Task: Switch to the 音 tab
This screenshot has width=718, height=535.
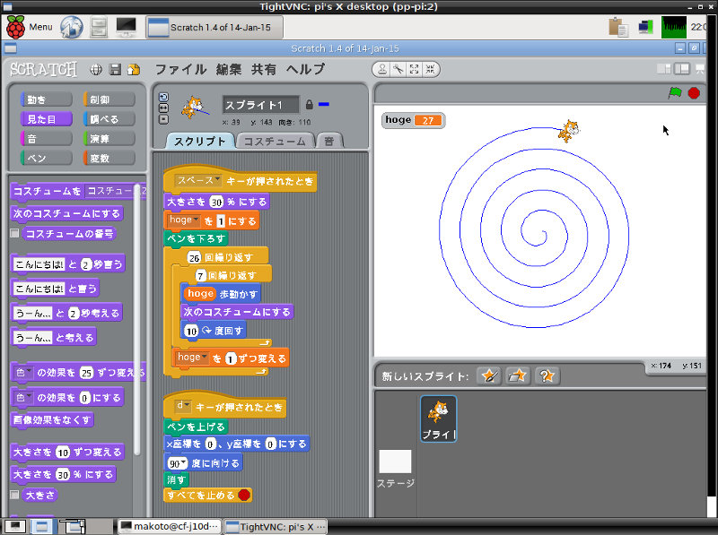Action: (328, 142)
